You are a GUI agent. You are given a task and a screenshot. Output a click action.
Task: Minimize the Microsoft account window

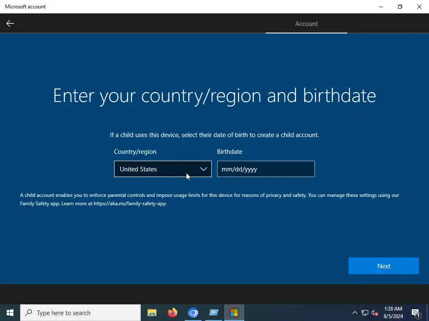[x=381, y=7]
